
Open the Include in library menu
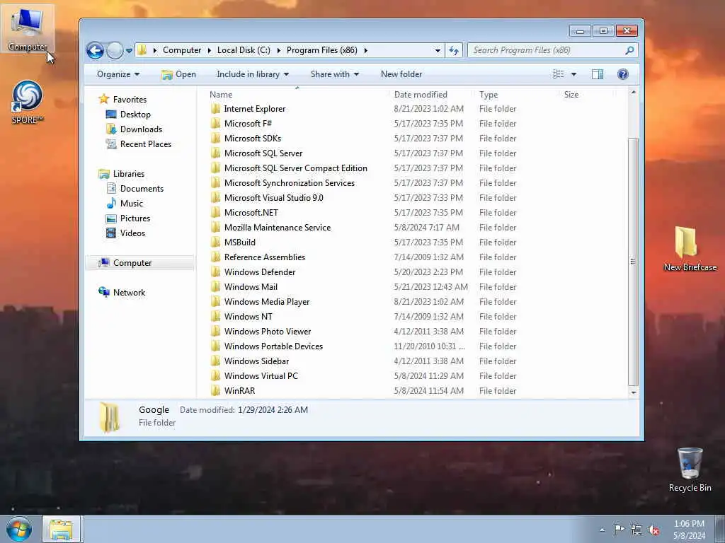point(253,74)
